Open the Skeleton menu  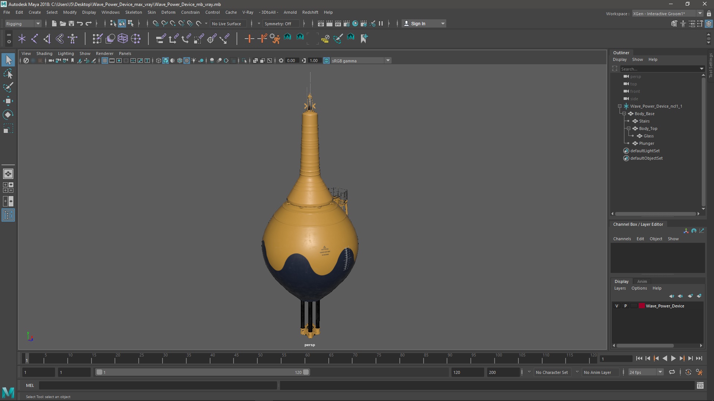point(133,12)
